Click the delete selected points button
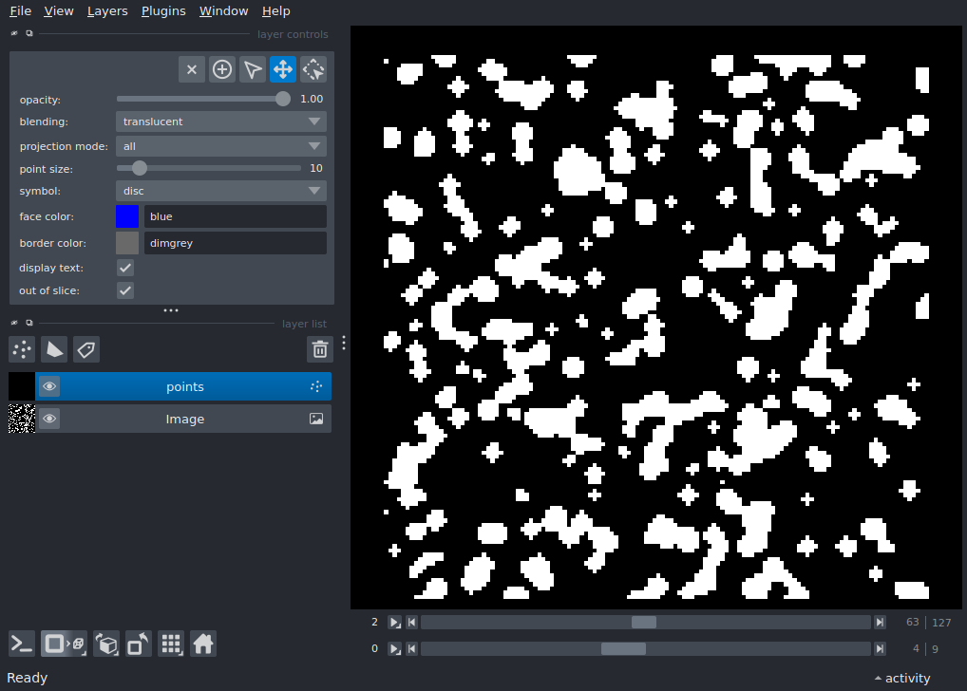 click(192, 69)
